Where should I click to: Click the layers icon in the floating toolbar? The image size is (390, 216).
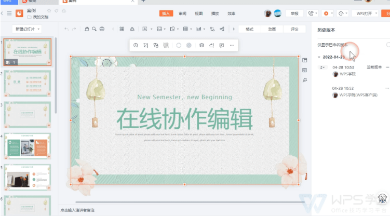pos(201,46)
